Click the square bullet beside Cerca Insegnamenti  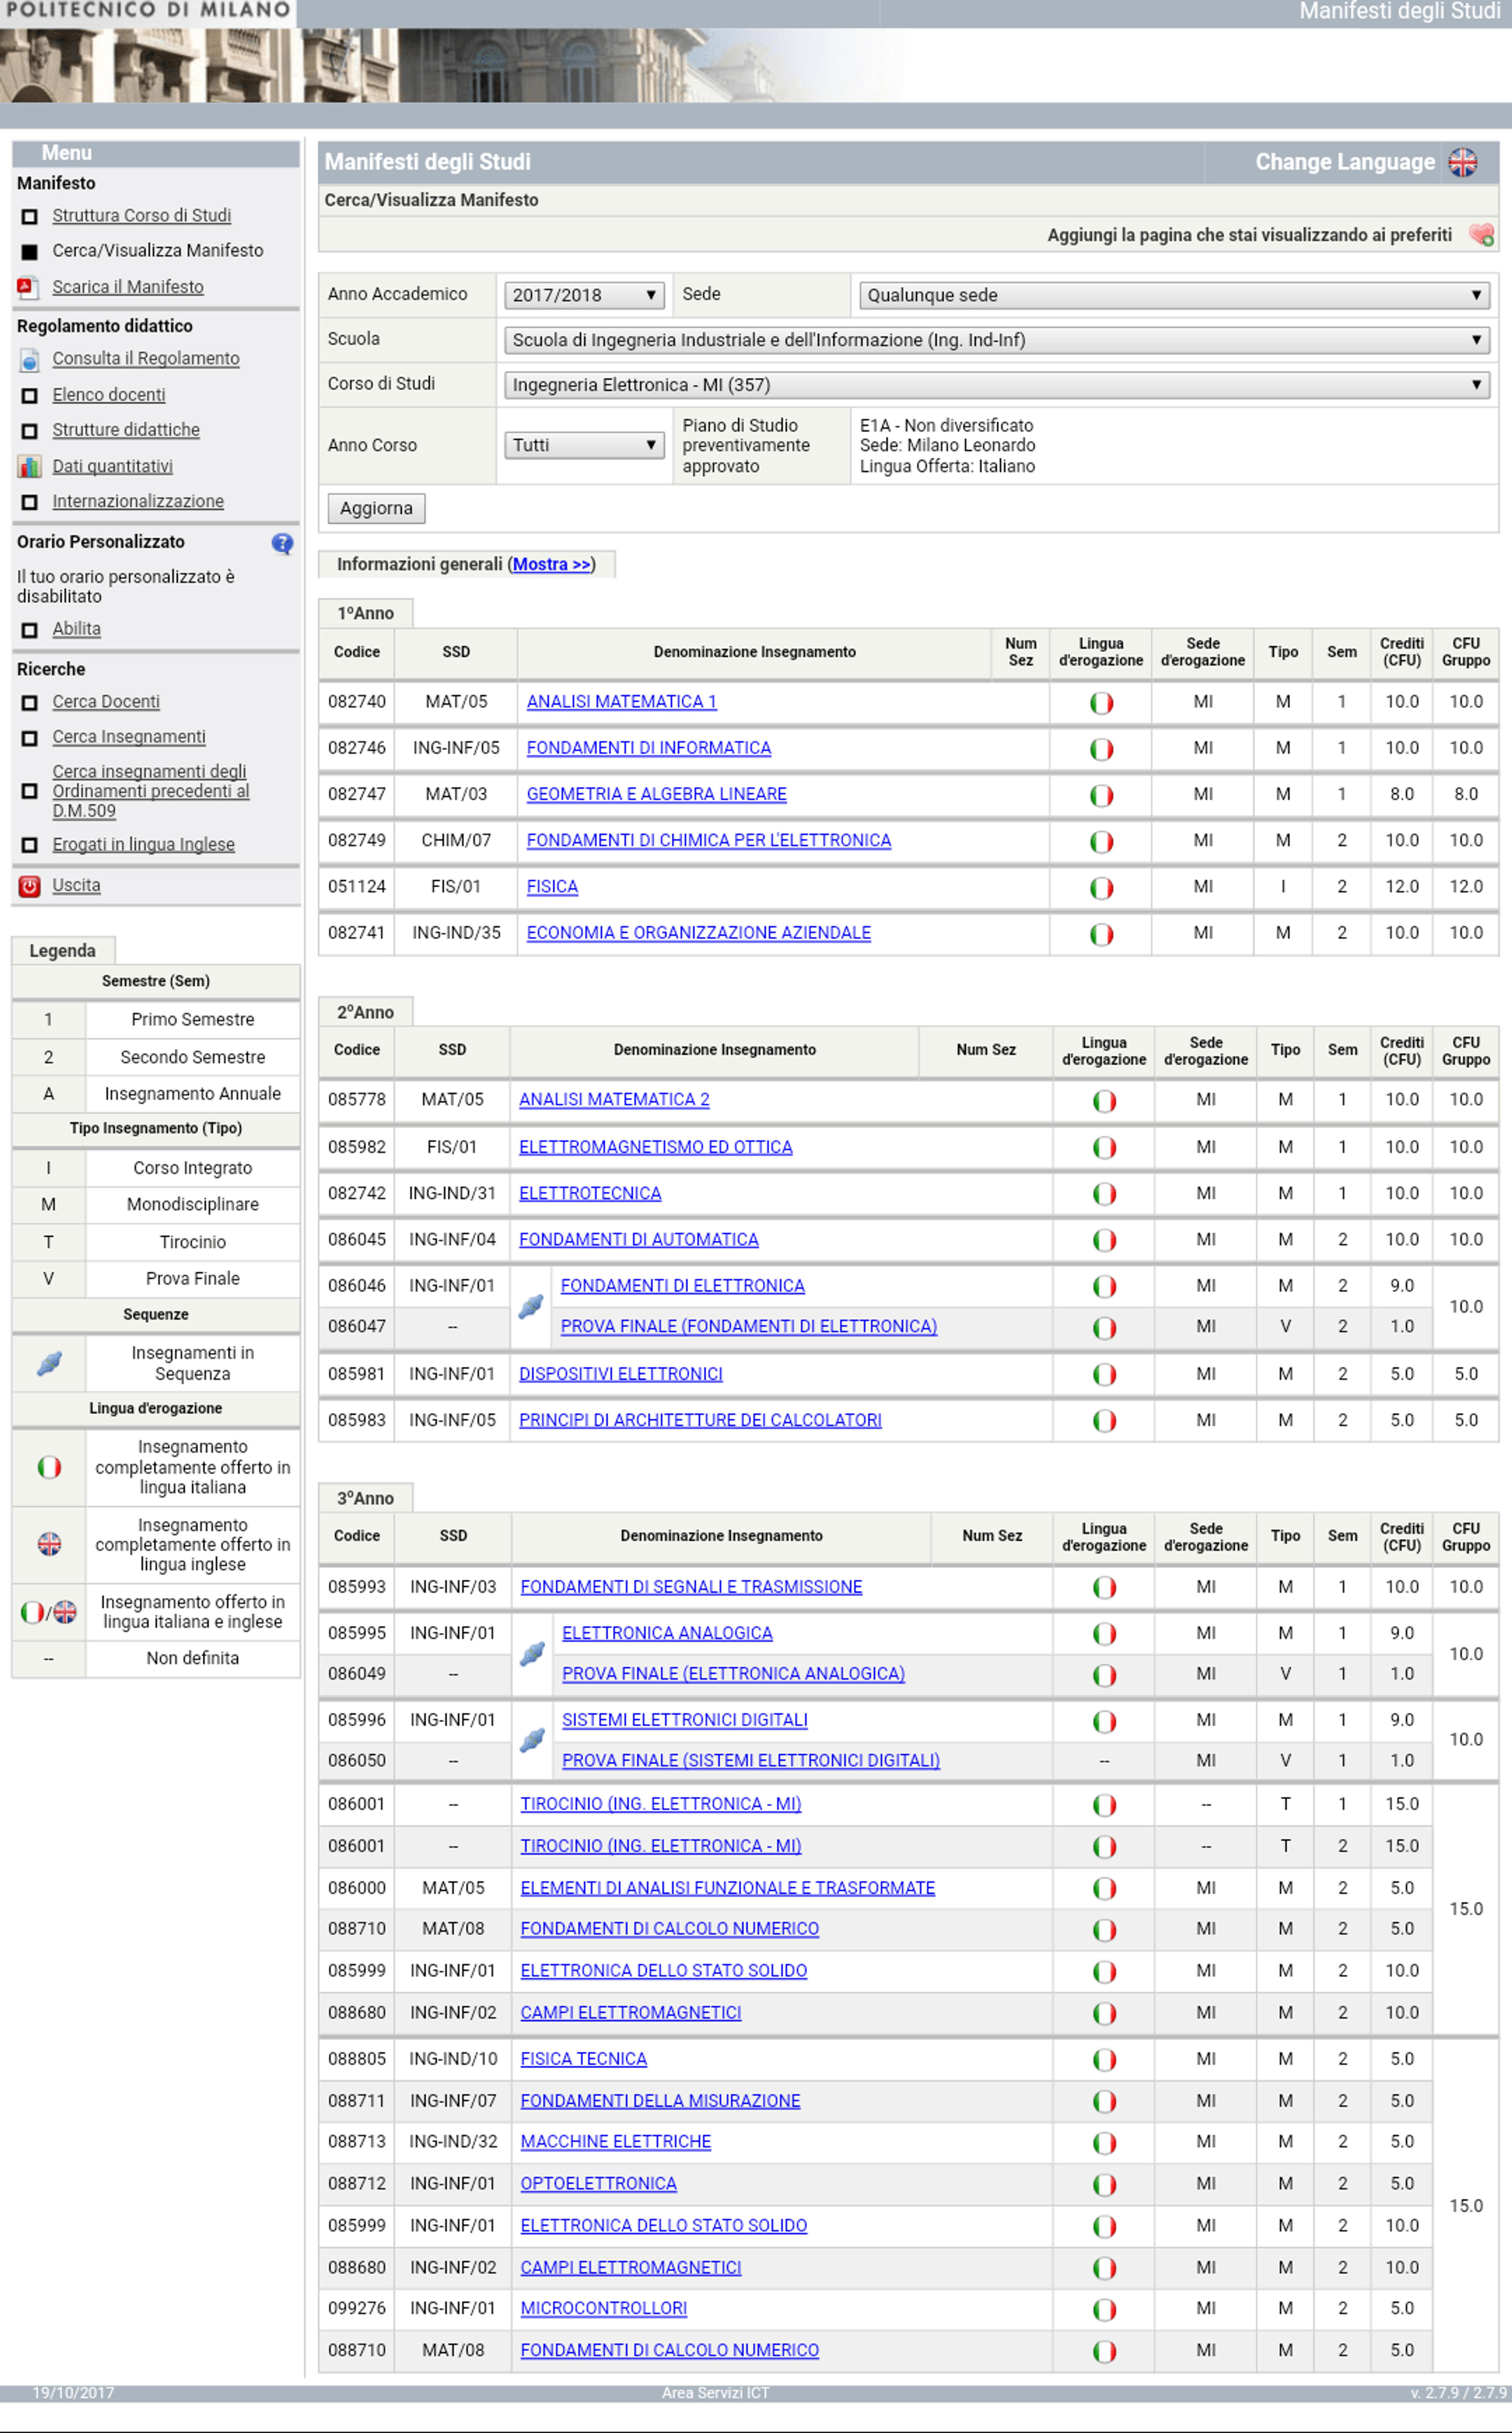pos(29,737)
